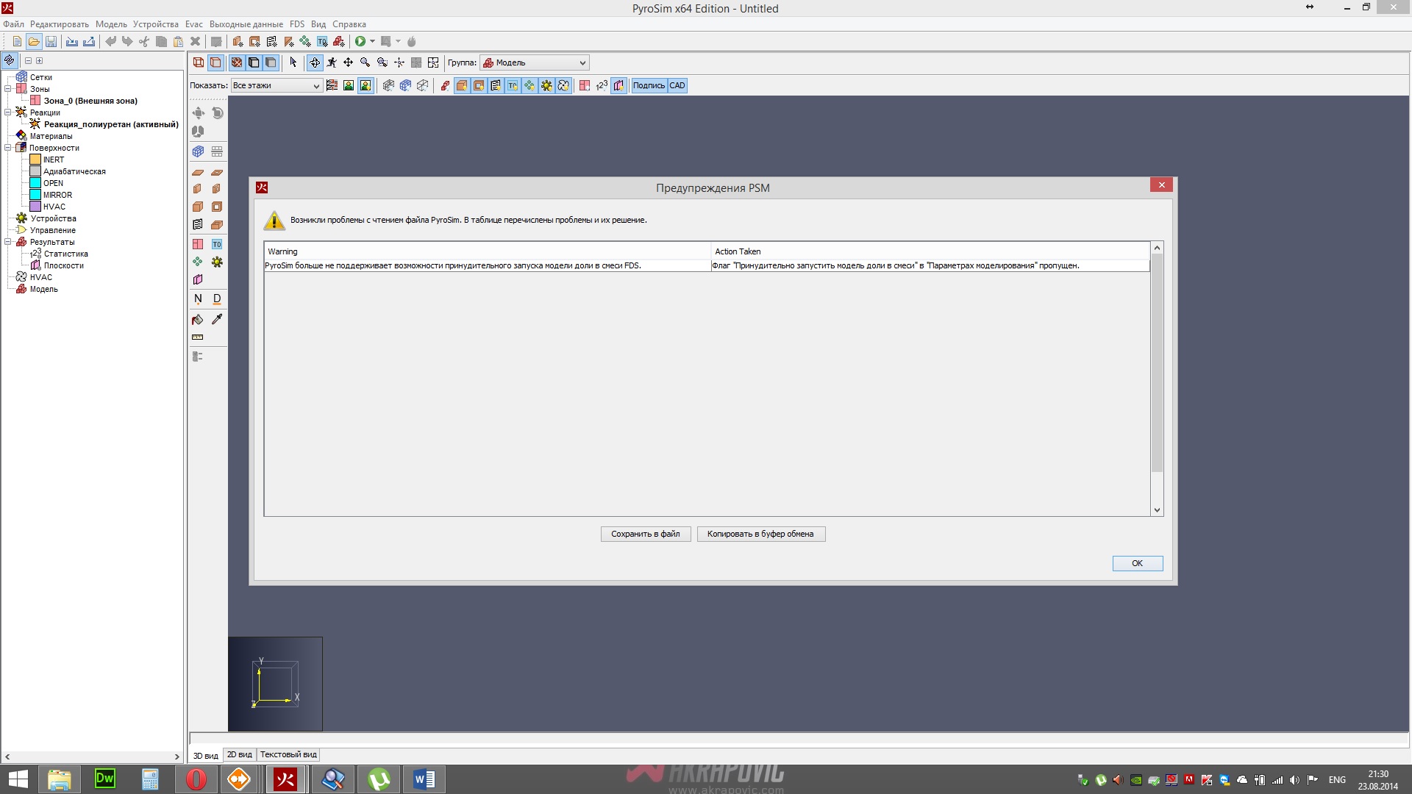Click Сохранить в файл button
Image resolution: width=1412 pixels, height=794 pixels.
[x=646, y=534]
